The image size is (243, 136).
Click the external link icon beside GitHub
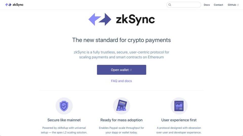238,5
